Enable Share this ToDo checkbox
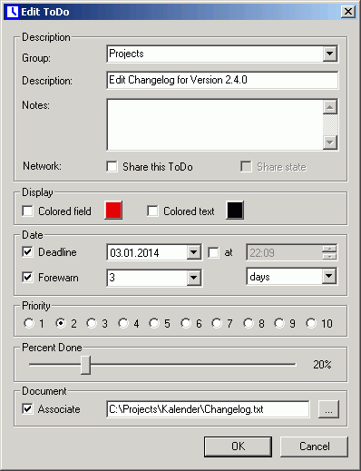 (x=112, y=166)
